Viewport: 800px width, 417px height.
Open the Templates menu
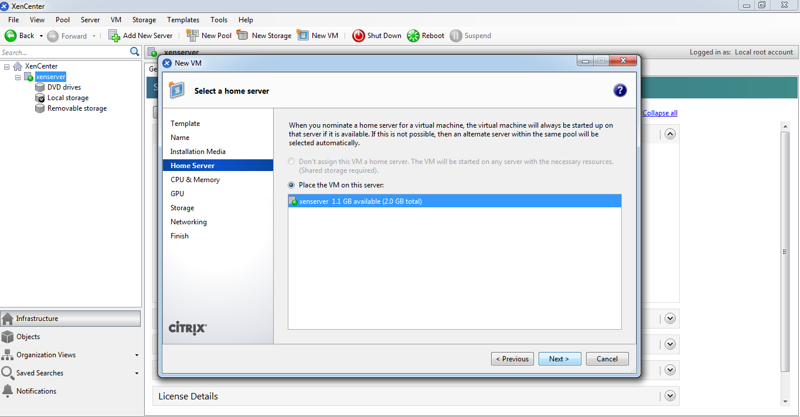coord(183,20)
